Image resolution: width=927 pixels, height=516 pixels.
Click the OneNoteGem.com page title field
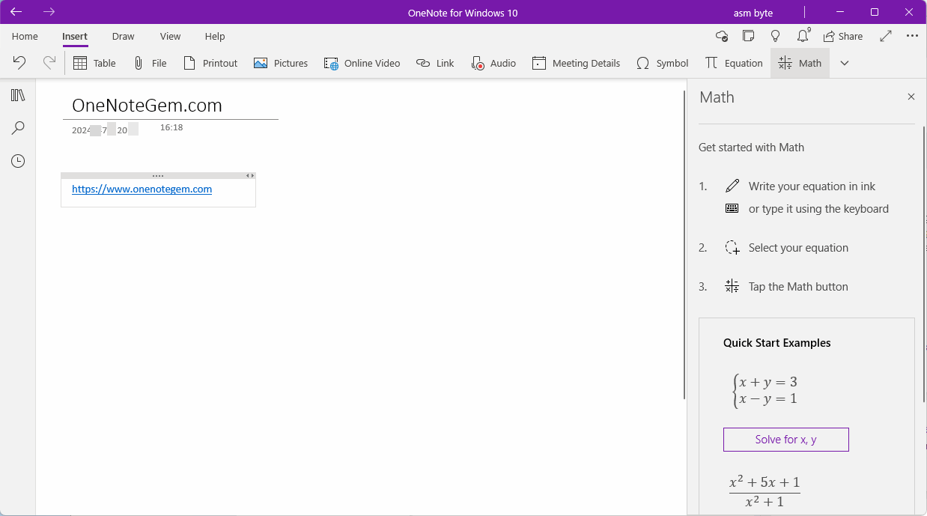click(x=147, y=106)
